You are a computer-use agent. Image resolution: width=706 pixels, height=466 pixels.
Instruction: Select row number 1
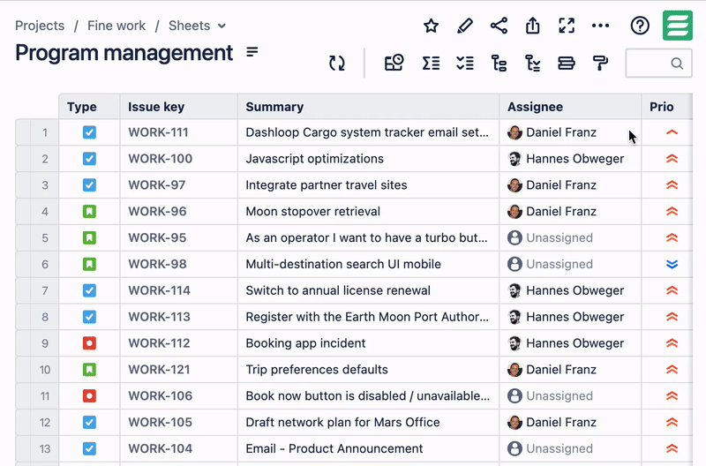point(45,132)
